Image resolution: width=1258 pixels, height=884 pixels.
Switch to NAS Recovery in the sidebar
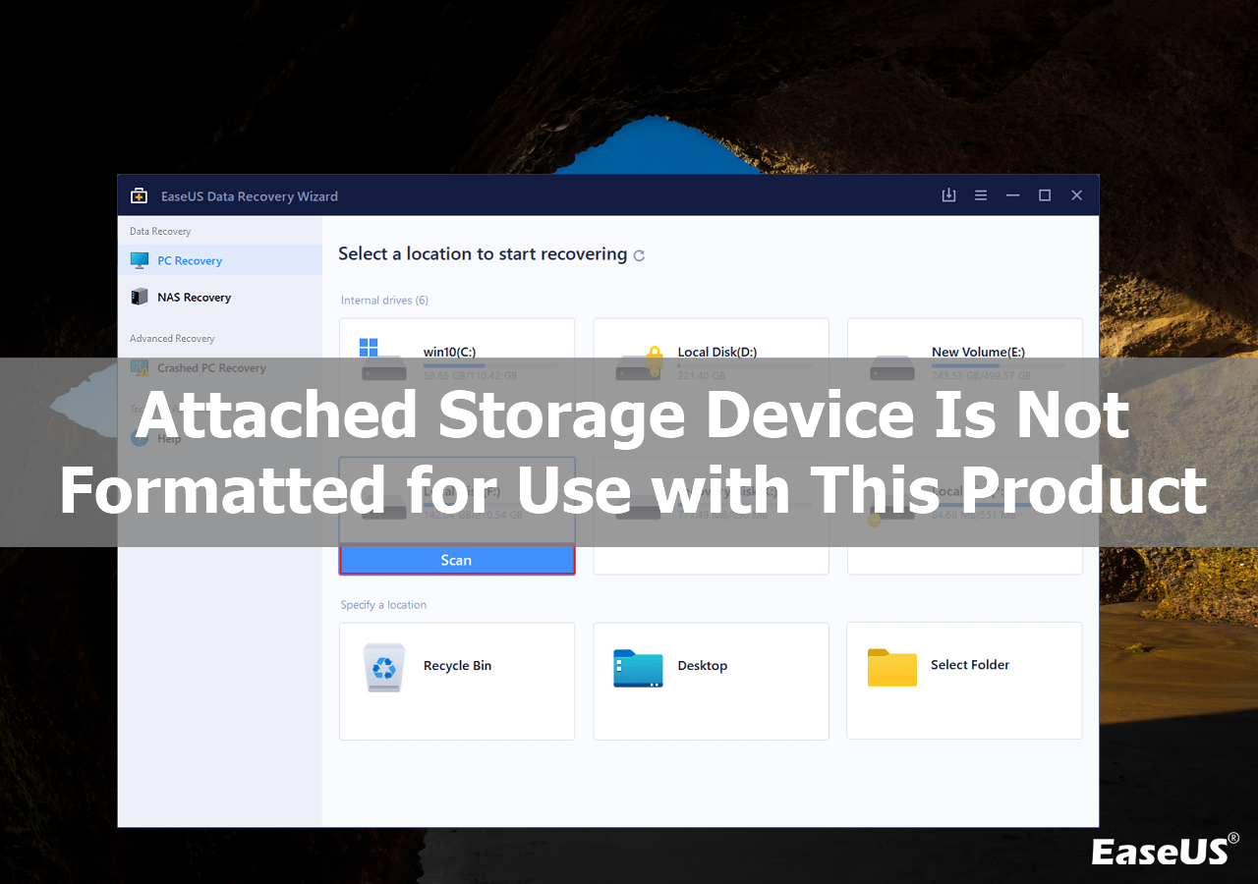220,297
